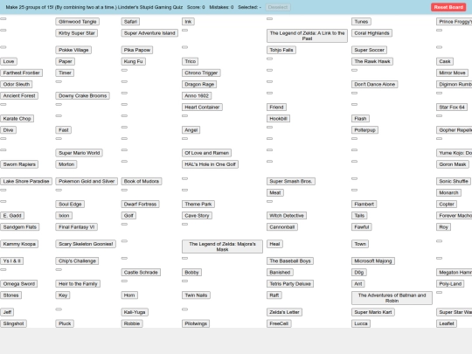This screenshot has width=472, height=354.
Task: Select the Trico tile
Action: (x=191, y=61)
